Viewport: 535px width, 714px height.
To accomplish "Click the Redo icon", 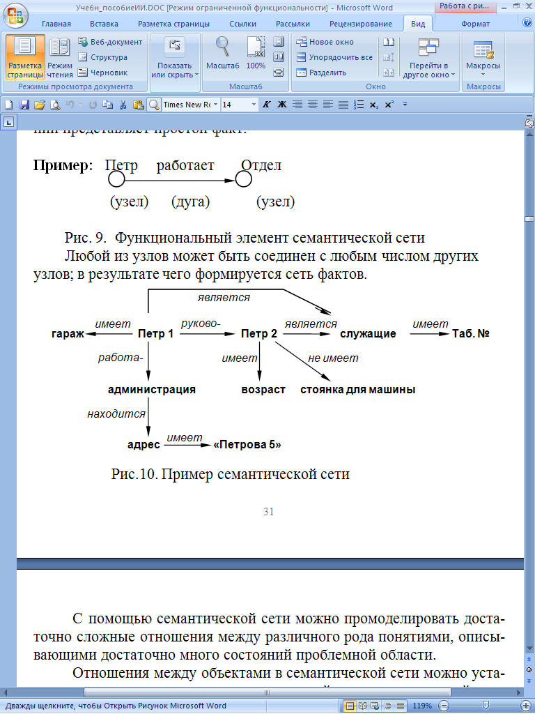I will point(93,105).
